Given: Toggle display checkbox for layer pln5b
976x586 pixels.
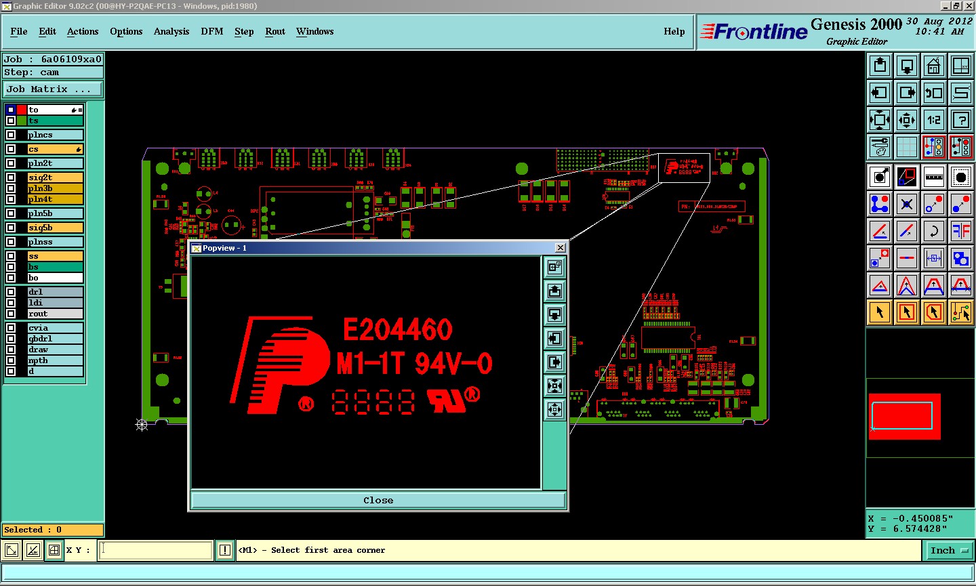Looking at the screenshot, I should (11, 213).
